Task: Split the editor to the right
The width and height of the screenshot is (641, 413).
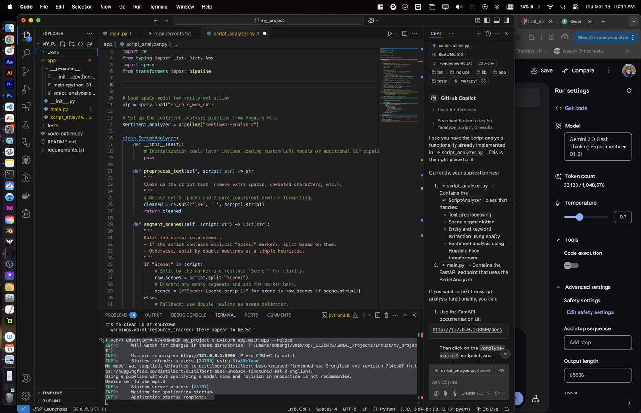Action: coord(405,33)
